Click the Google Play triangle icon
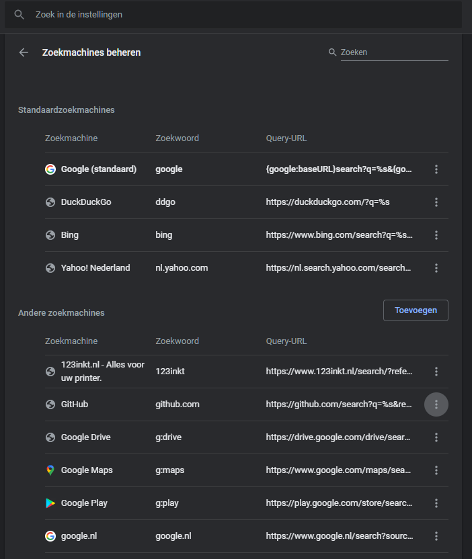The width and height of the screenshot is (472, 559). (x=50, y=503)
